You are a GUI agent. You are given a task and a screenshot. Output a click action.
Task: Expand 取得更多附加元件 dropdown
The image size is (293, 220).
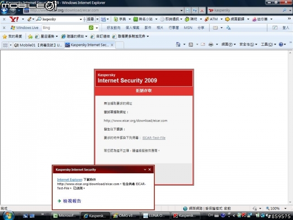click(x=148, y=37)
